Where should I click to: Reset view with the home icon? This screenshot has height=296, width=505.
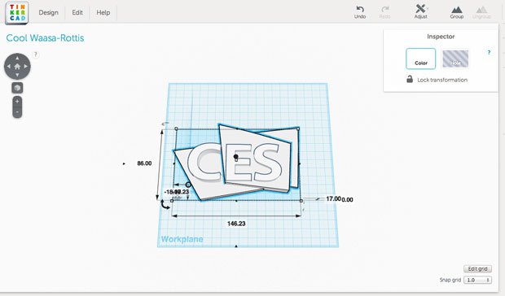tap(17, 67)
